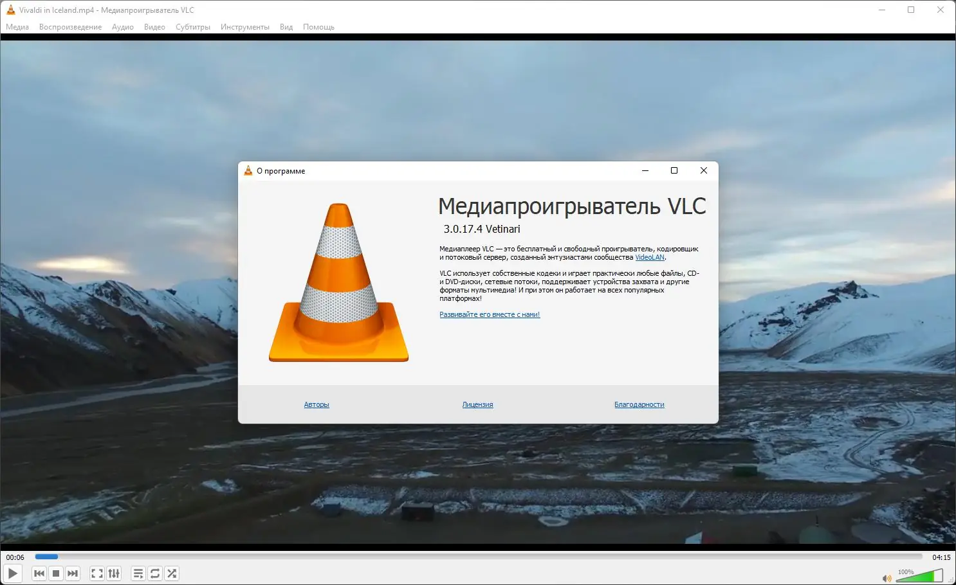
Task: Click the elapsed time 00:06
Action: click(15, 557)
